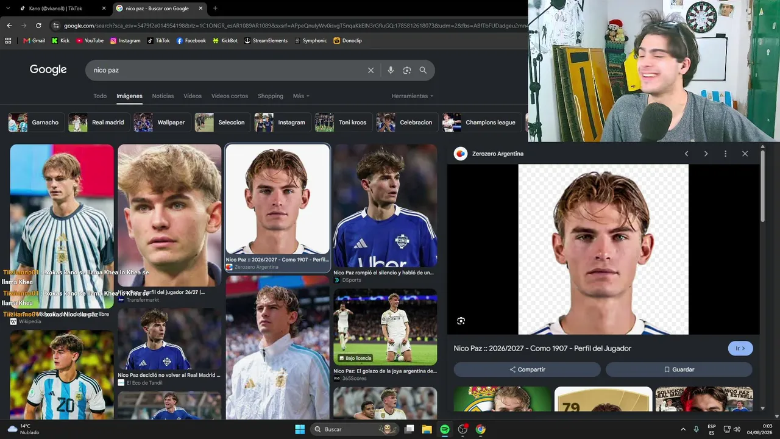
Task: Save the image with Guardar button
Action: (679, 369)
